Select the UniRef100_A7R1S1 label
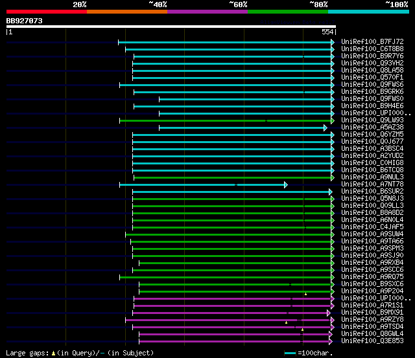The width and height of the screenshot is (415, 358). (372, 306)
